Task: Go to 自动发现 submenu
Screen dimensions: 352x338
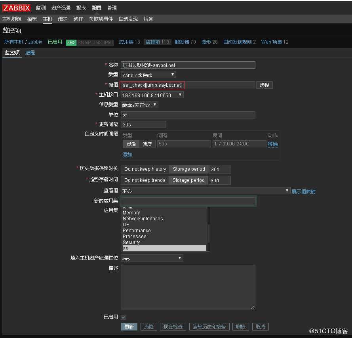Action: tap(128, 19)
